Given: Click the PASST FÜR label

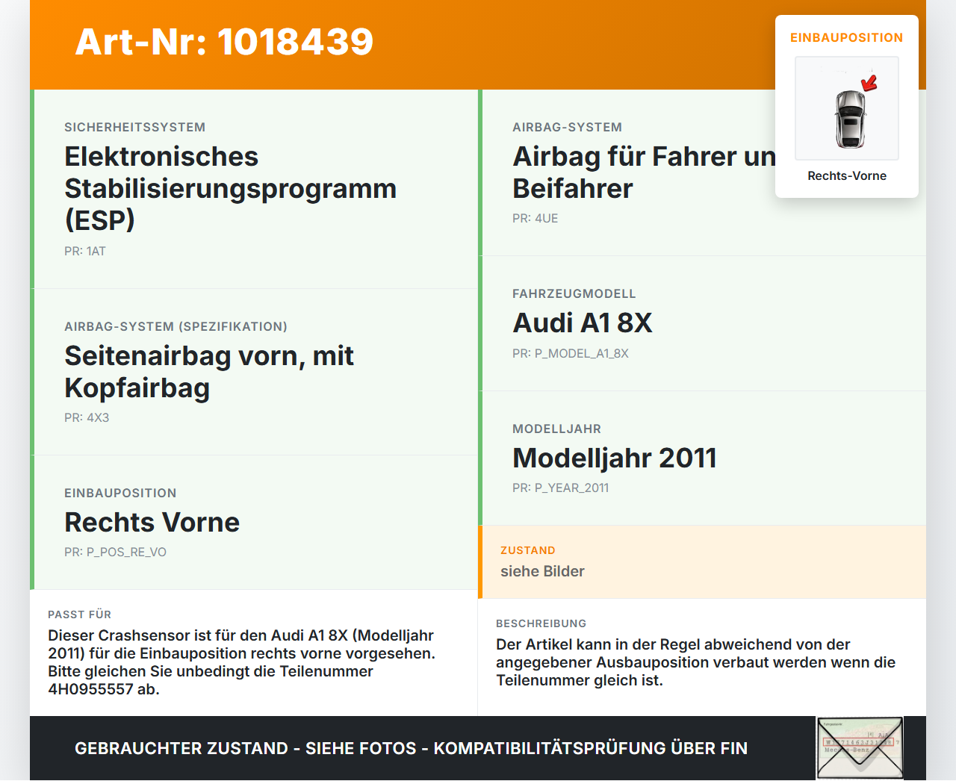Looking at the screenshot, I should [x=80, y=614].
